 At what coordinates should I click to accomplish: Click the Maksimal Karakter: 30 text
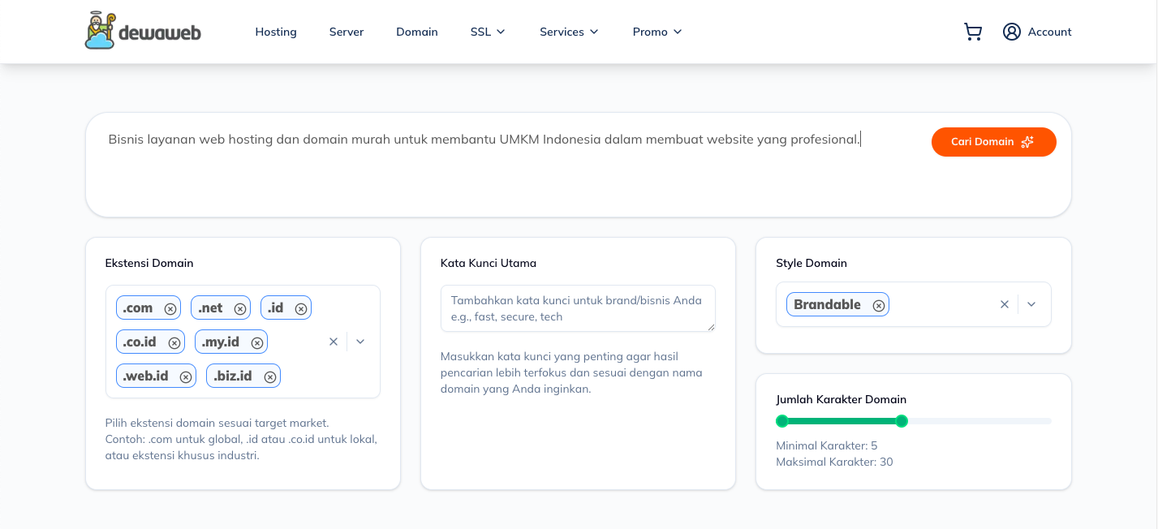(x=834, y=462)
